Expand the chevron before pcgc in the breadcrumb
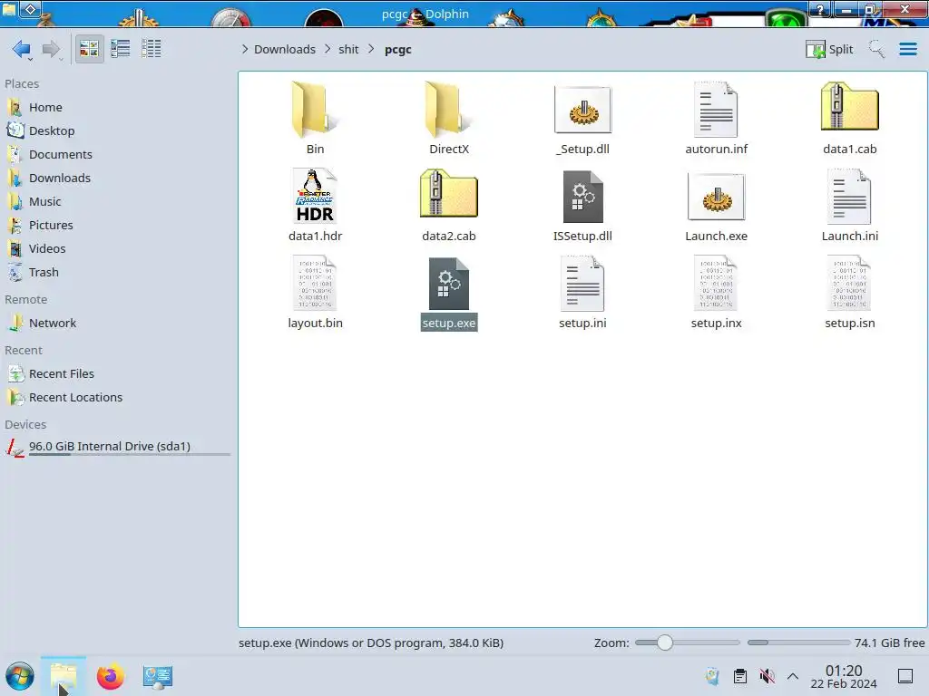Viewport: 929px width, 696px height. [x=371, y=49]
